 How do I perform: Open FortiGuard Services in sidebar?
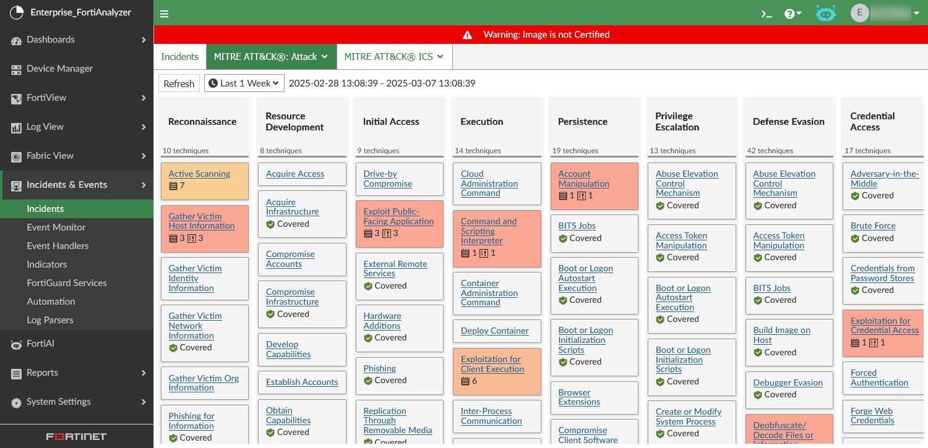coord(67,283)
